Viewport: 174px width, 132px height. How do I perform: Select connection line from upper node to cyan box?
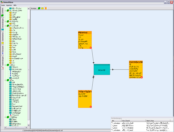(93, 56)
